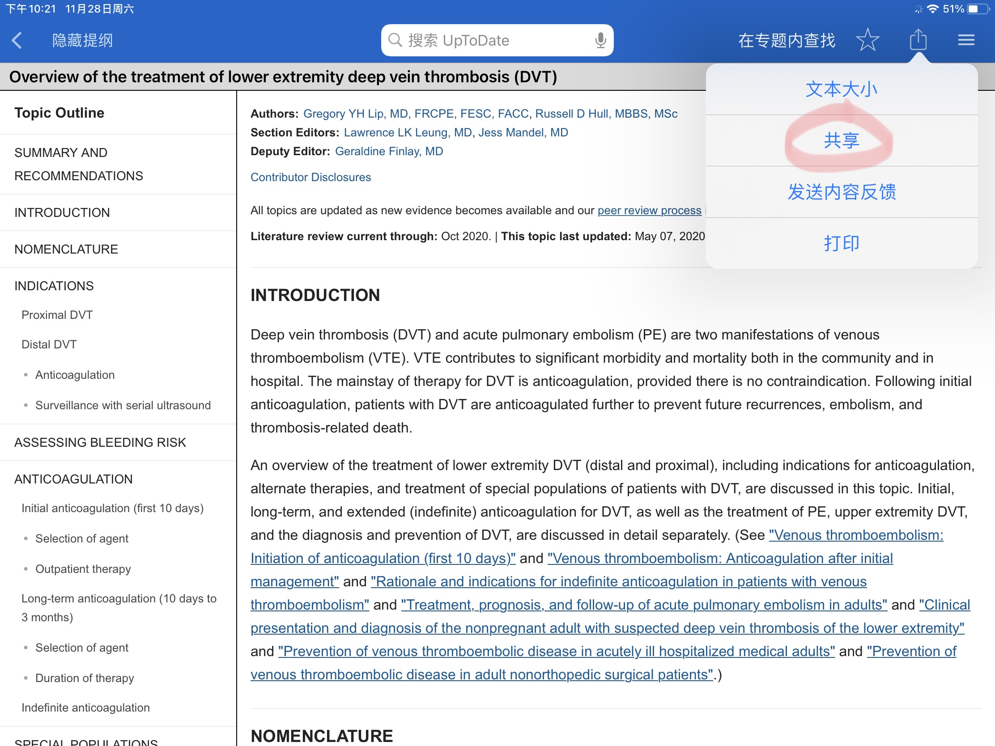Tap the share icon in the toolbar
995x746 pixels.
[x=918, y=40]
